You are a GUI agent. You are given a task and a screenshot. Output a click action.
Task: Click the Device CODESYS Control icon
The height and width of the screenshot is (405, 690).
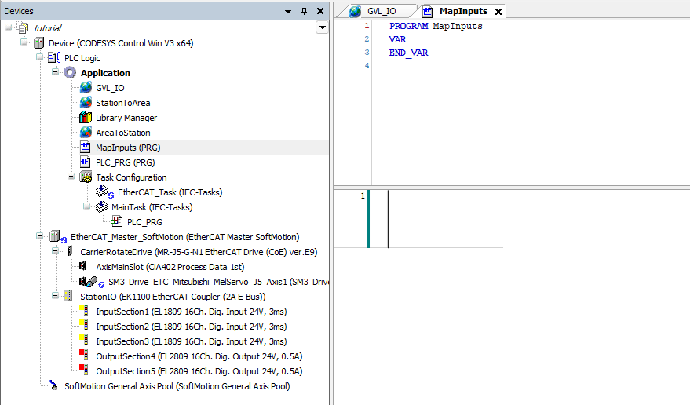pos(39,43)
